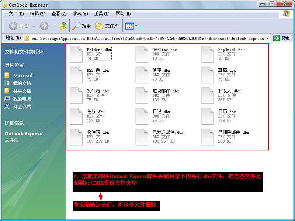Select the Offline.dbx file icon

pos(142,54)
